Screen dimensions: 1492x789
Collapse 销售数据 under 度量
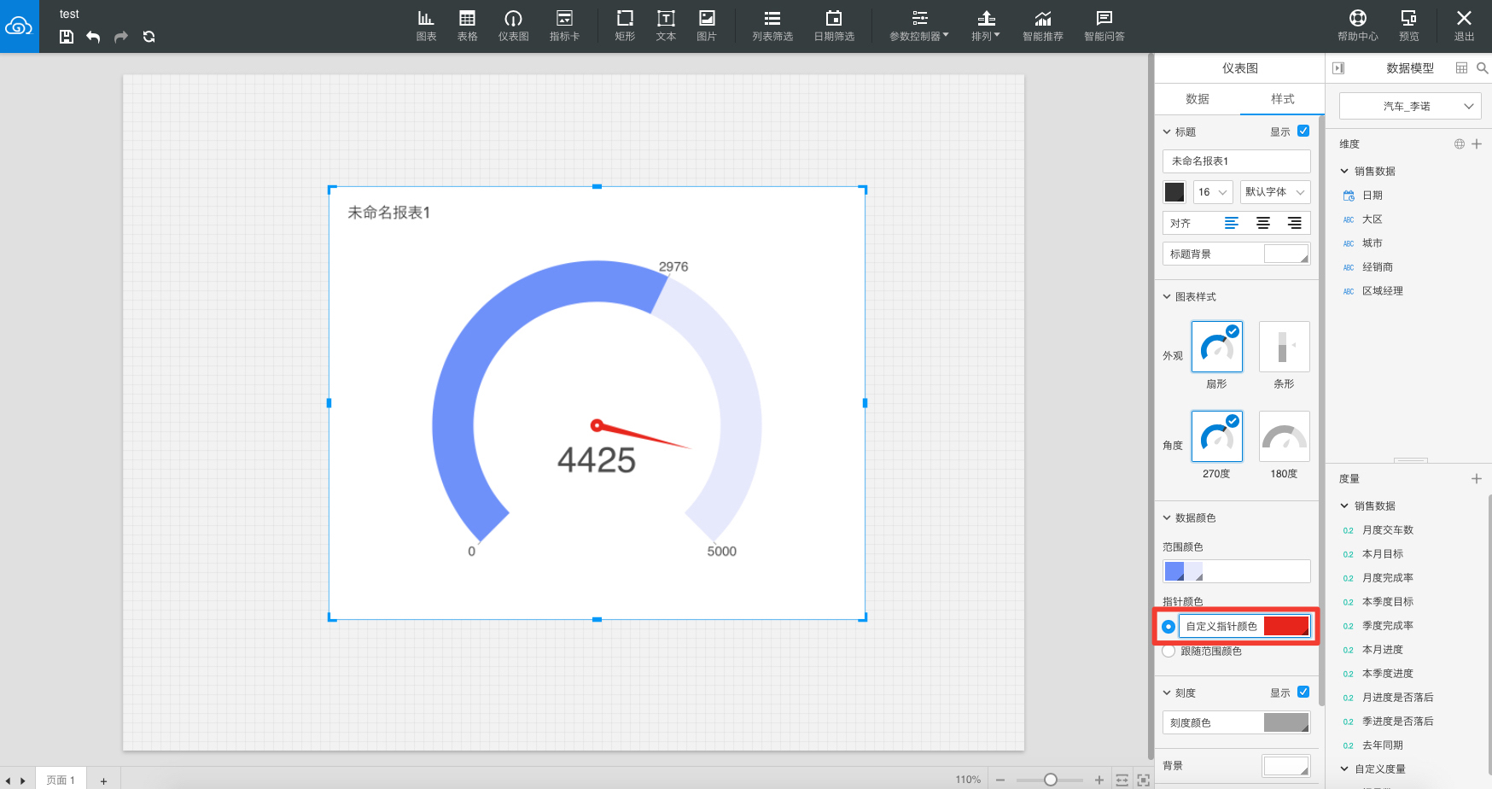(x=1344, y=506)
